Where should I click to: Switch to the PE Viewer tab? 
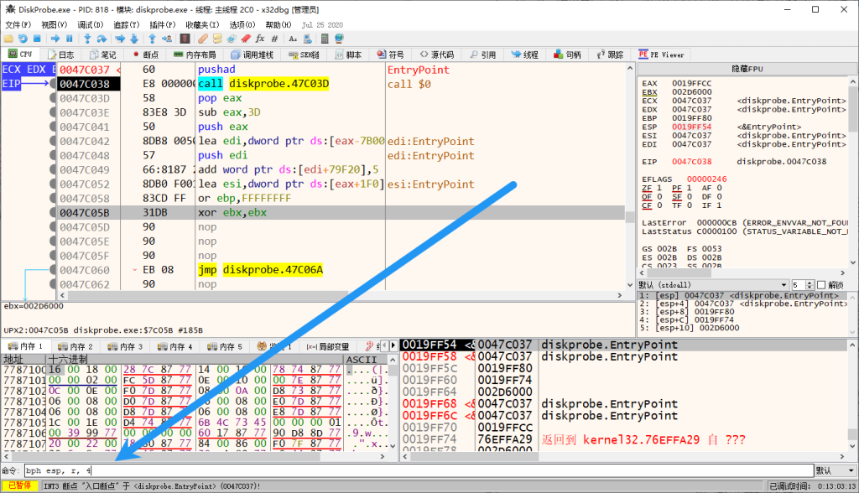point(661,54)
